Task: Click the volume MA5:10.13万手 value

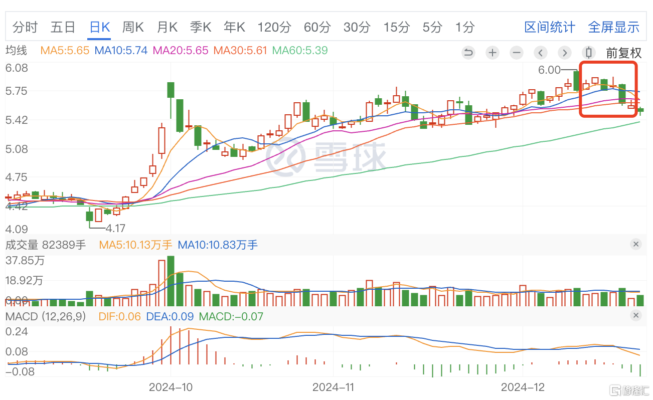Action: point(136,245)
